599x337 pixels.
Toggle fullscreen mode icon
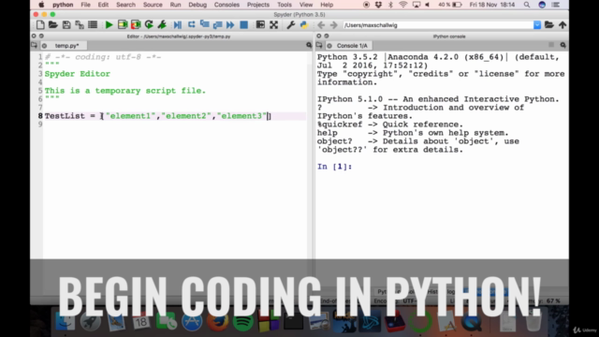coord(273,25)
